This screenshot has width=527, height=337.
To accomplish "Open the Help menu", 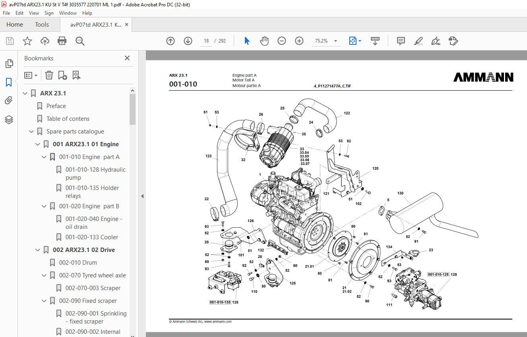I will 87,13.
